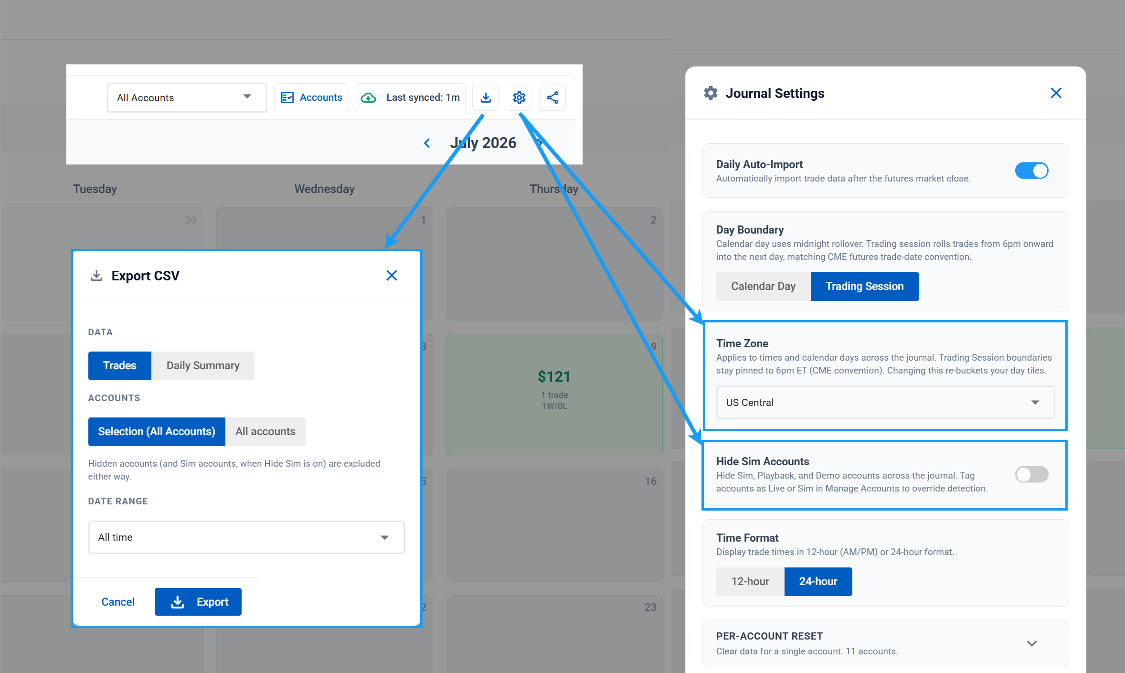1125x673 pixels.
Task: Close the Export CSV dialog
Action: 392,276
